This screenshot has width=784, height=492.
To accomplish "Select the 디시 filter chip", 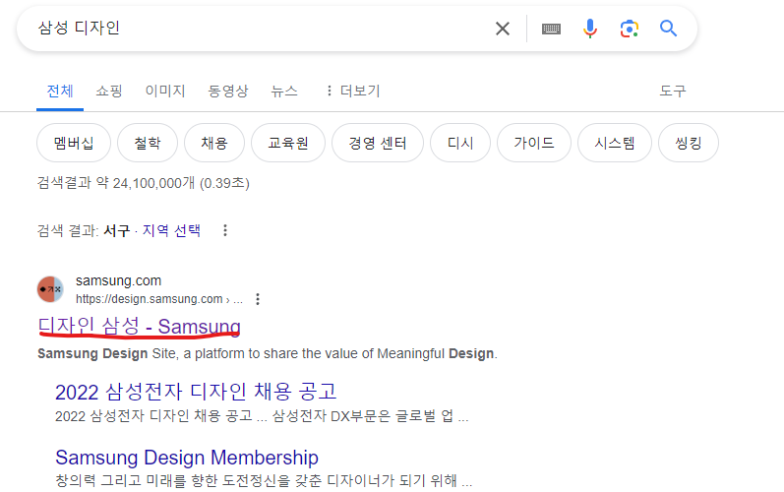I will pos(460,143).
